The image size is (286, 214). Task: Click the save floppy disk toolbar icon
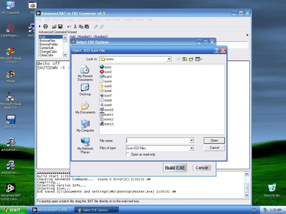tap(60, 26)
